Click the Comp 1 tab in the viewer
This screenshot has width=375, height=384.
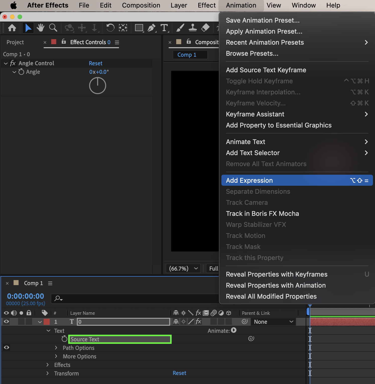[x=190, y=55]
